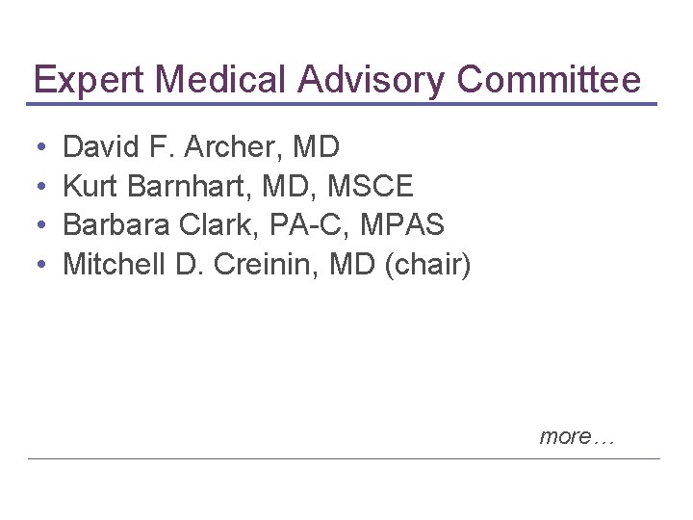The width and height of the screenshot is (693, 520).
Task: Click the bullet before David F. Archer
Action: point(36,148)
